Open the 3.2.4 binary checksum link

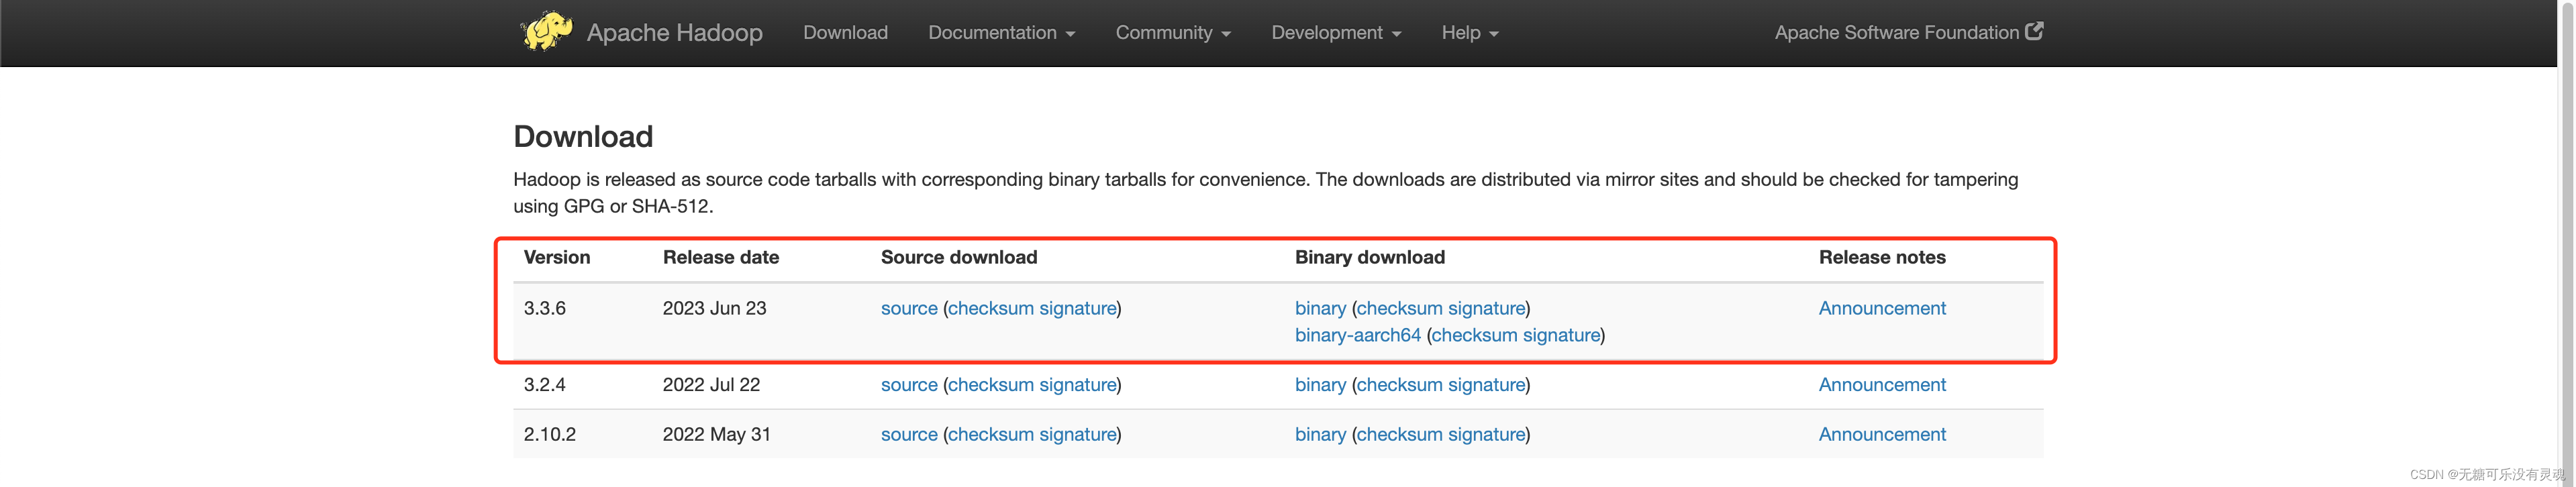[1399, 385]
